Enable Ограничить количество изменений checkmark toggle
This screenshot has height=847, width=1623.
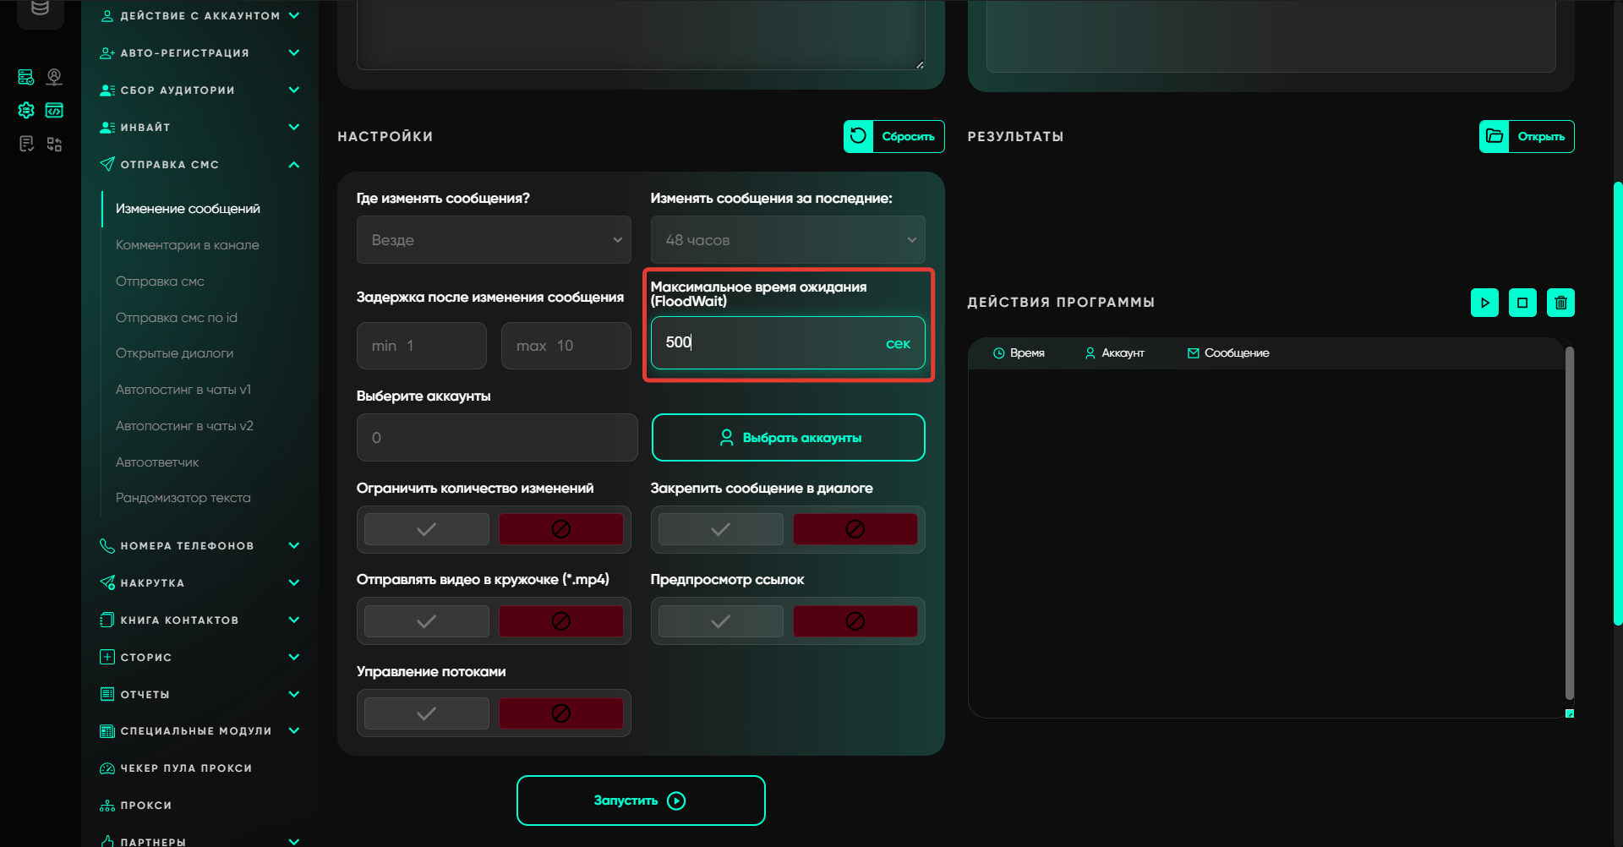[x=427, y=529]
